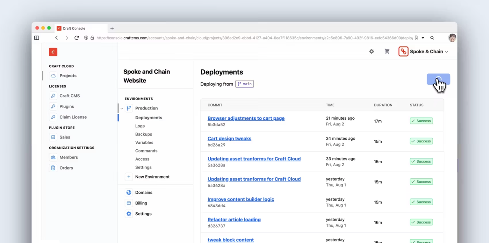Click the Members people icon

click(x=53, y=157)
